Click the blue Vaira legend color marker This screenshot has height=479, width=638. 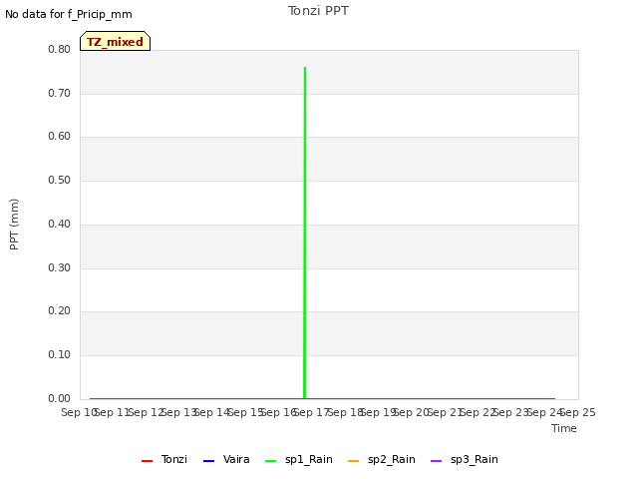[208, 461]
